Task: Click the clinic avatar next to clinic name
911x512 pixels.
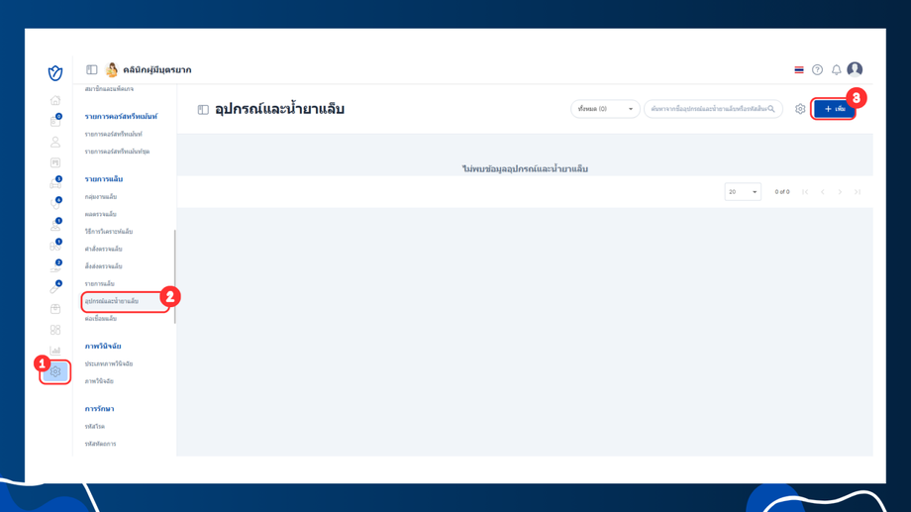Action: 112,69
